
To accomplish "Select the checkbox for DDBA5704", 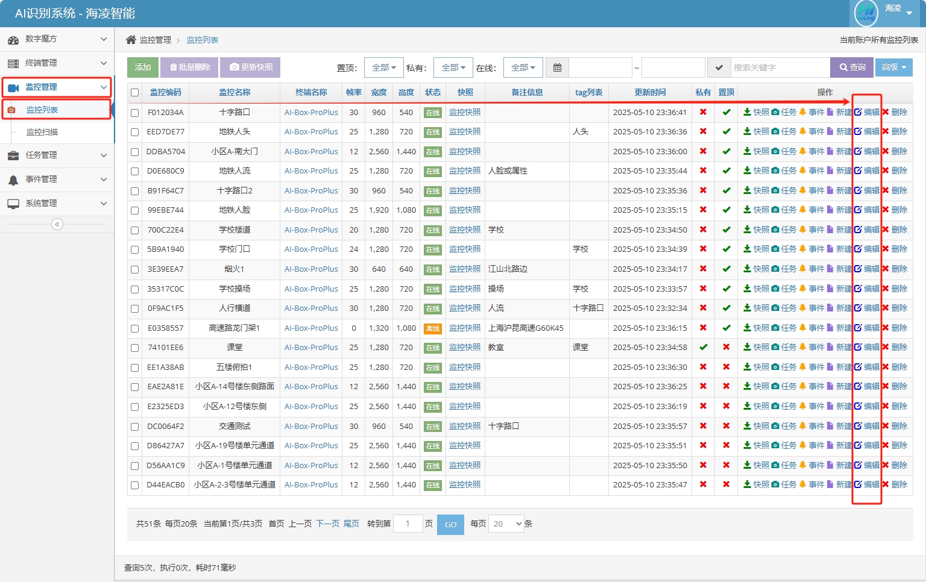I will pos(135,152).
